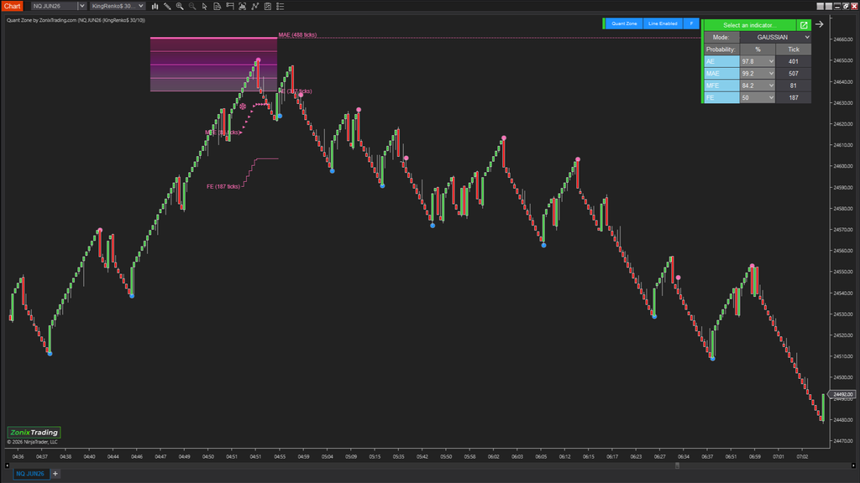Open the NQ JUN26 instrument dropdown arrow

tap(81, 6)
